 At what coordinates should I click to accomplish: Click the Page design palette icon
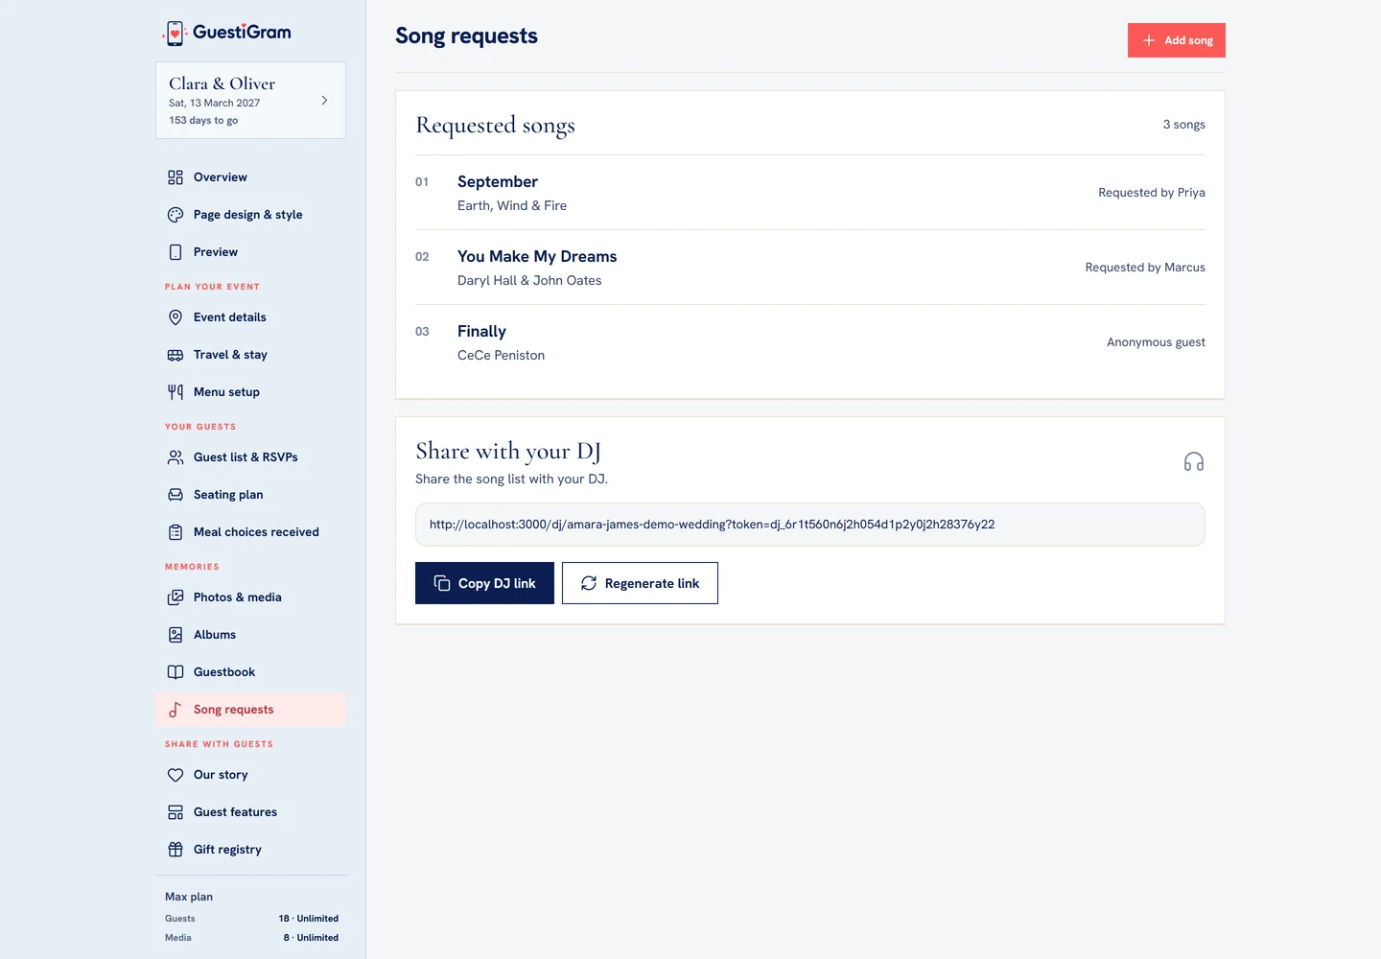click(x=176, y=215)
